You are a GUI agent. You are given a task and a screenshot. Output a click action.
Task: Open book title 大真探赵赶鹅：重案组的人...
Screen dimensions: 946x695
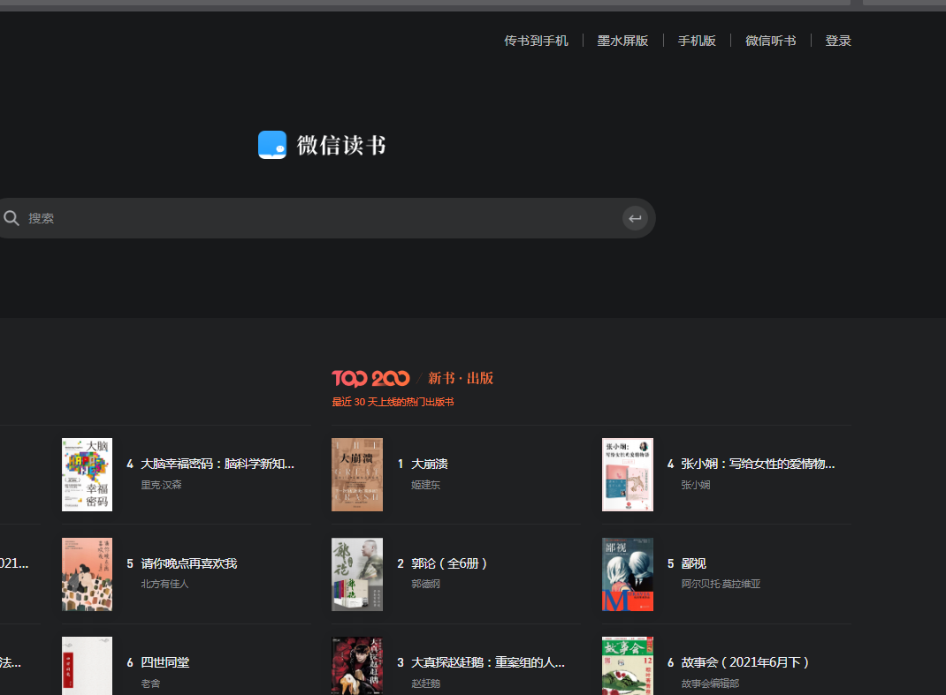tap(487, 661)
